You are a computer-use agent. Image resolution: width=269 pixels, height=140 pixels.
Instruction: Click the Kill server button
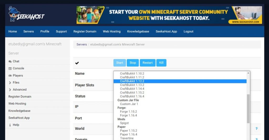161,63
